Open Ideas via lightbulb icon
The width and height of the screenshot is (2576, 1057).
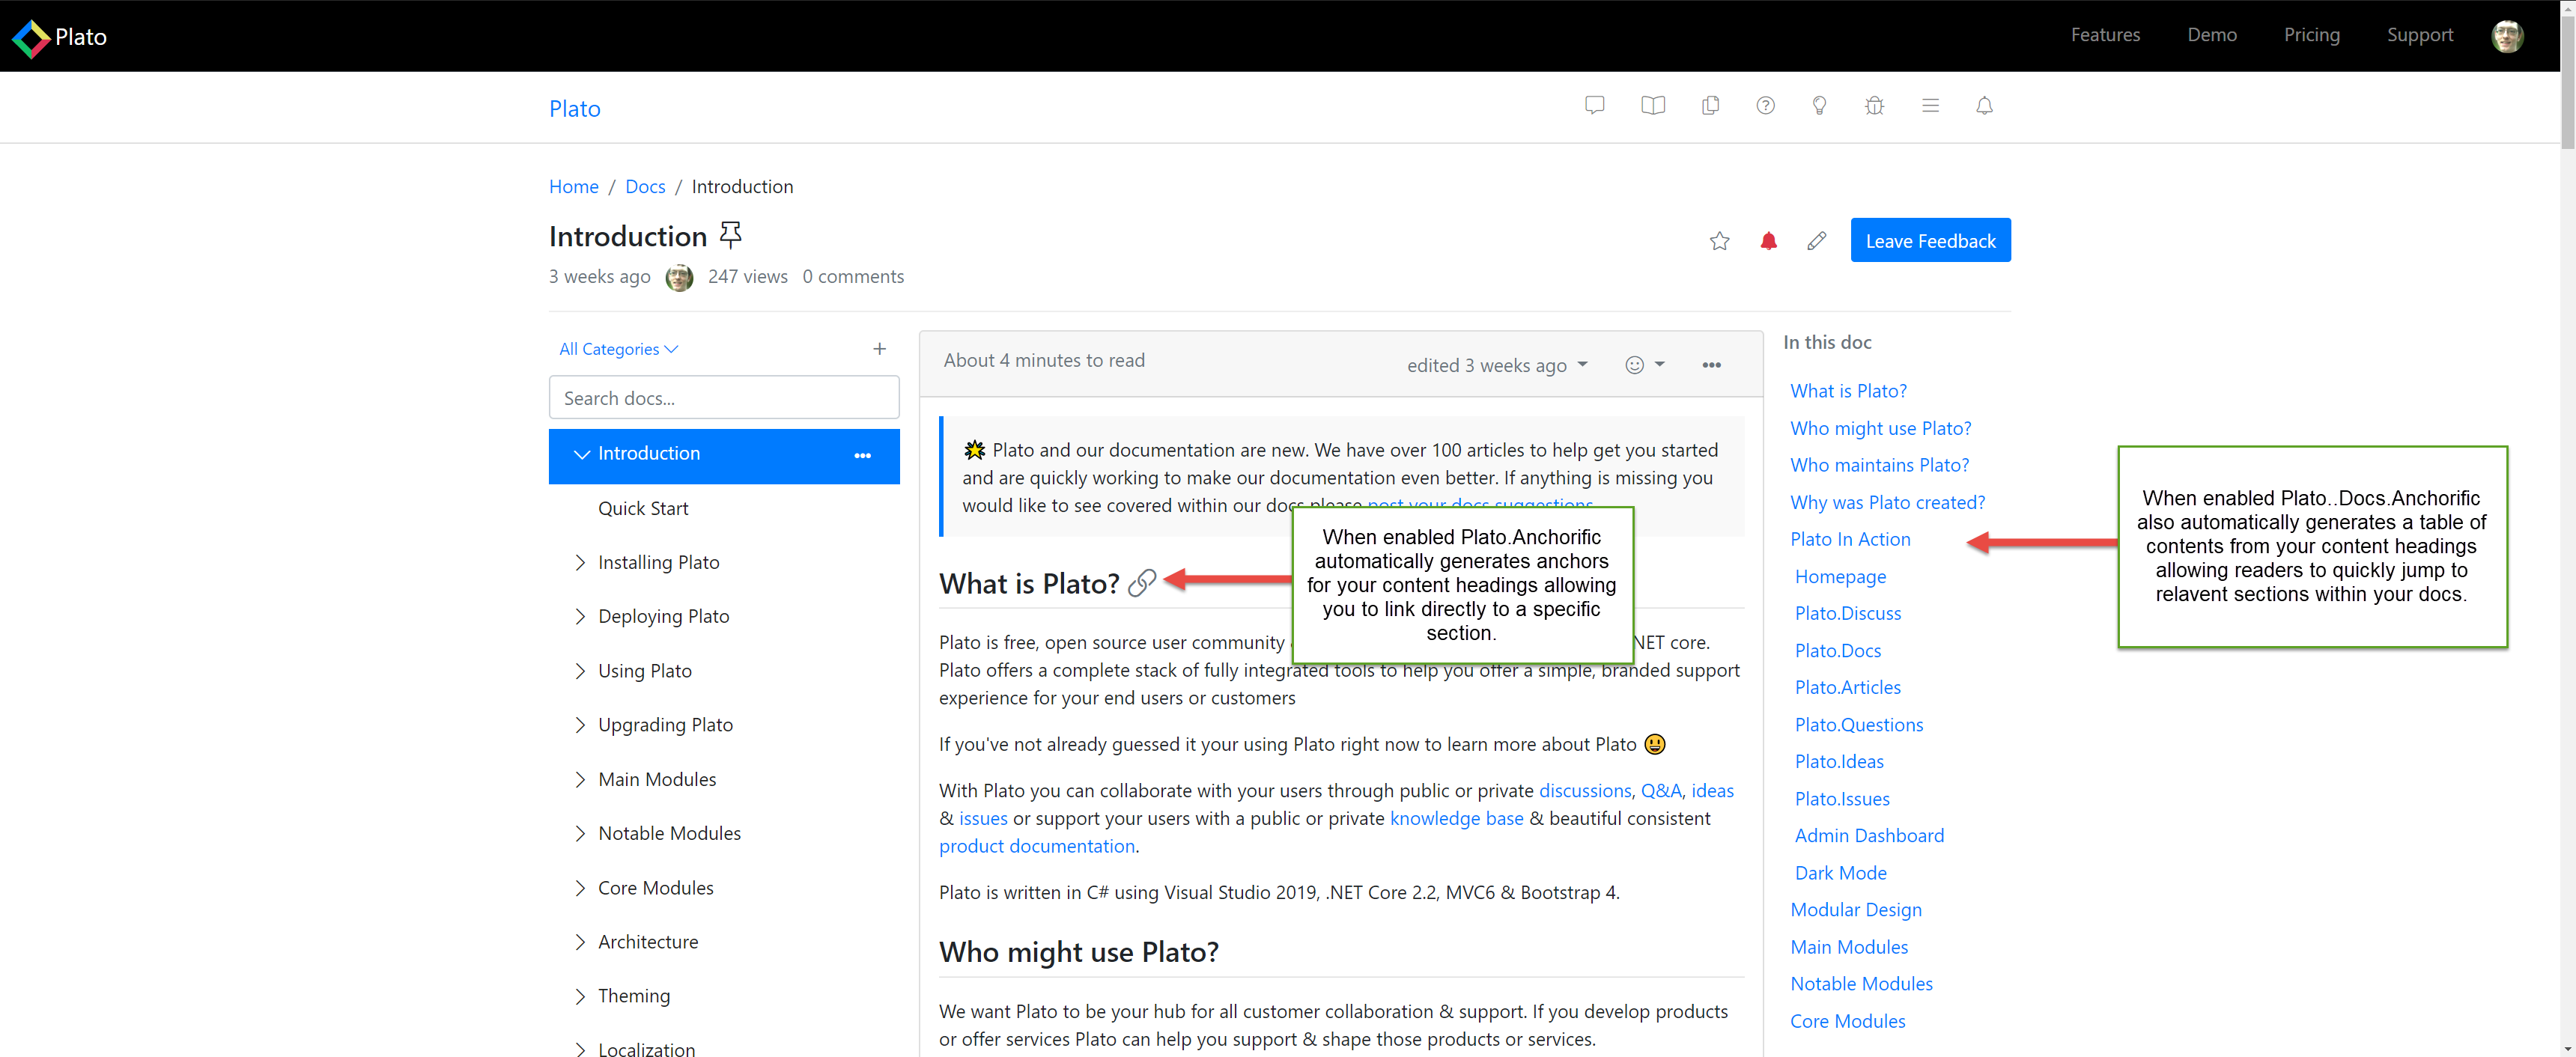click(1820, 105)
